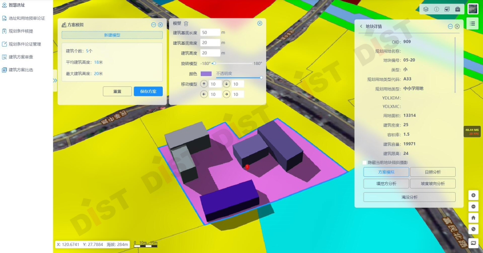Click the move model right arrow
Screen dimensions: 483x253
coord(226,94)
